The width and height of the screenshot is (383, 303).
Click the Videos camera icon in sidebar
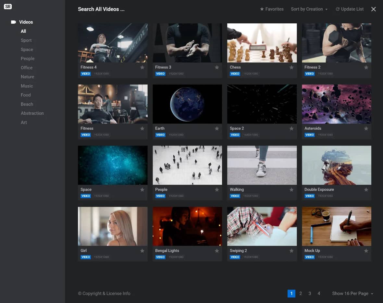(x=13, y=22)
